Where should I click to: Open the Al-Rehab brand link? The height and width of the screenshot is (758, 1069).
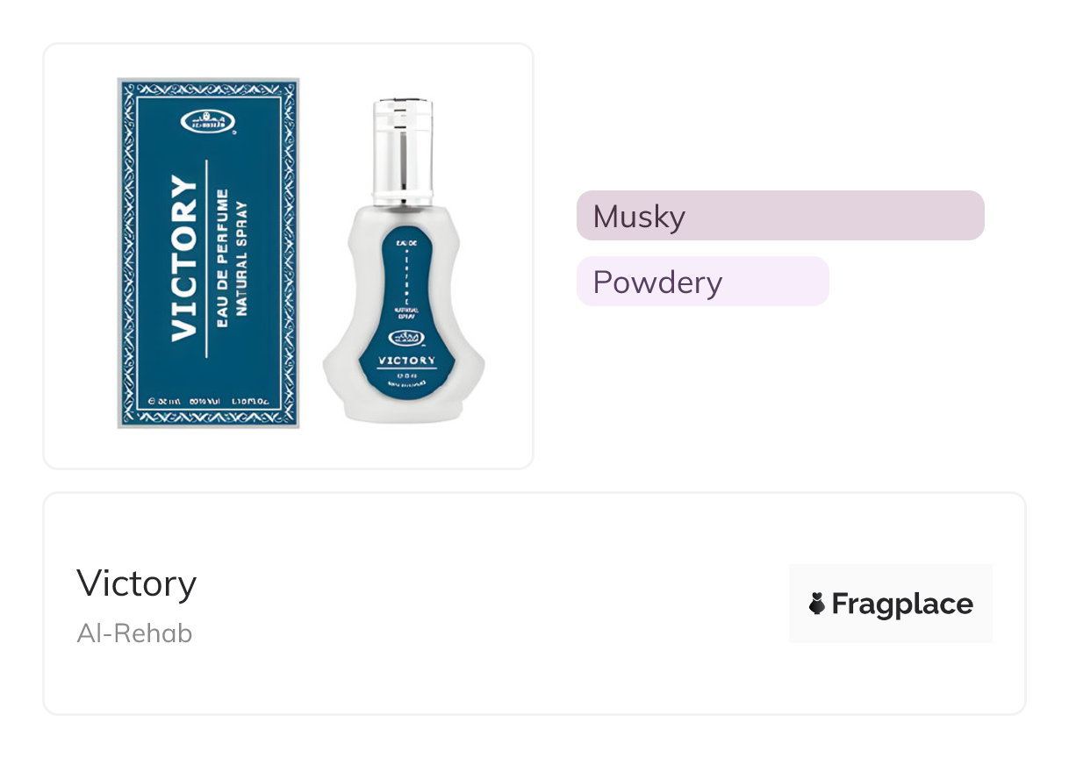click(x=134, y=633)
